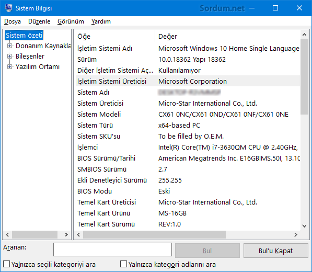This screenshot has width=312, height=272.
Task: Click the details pane scroll left arrow
Action: (x=78, y=234)
